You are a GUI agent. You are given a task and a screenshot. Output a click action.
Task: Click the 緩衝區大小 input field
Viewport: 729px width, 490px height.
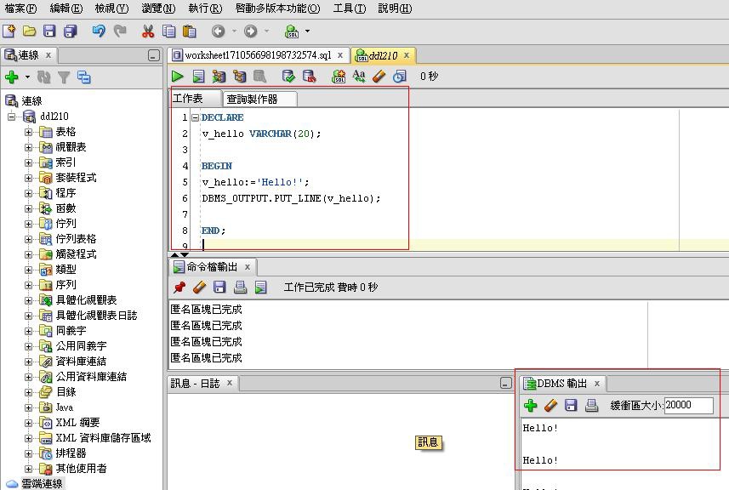point(688,405)
